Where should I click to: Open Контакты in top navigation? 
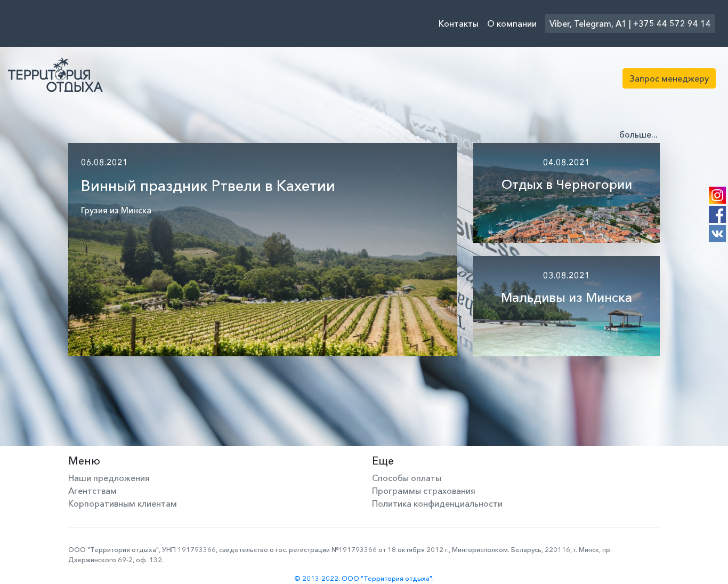(x=458, y=23)
